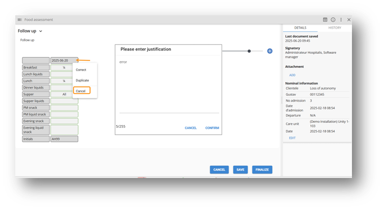This screenshot has height=209, width=383.
Task: Click the blue Finalize button
Action: click(x=262, y=169)
